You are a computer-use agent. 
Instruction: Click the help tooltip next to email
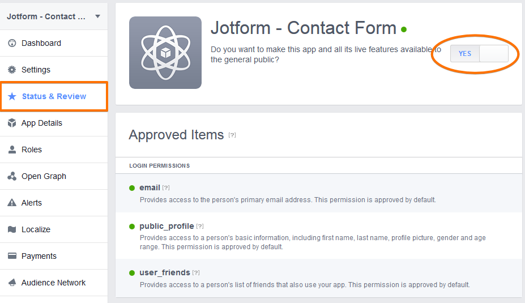pyautogui.click(x=166, y=188)
